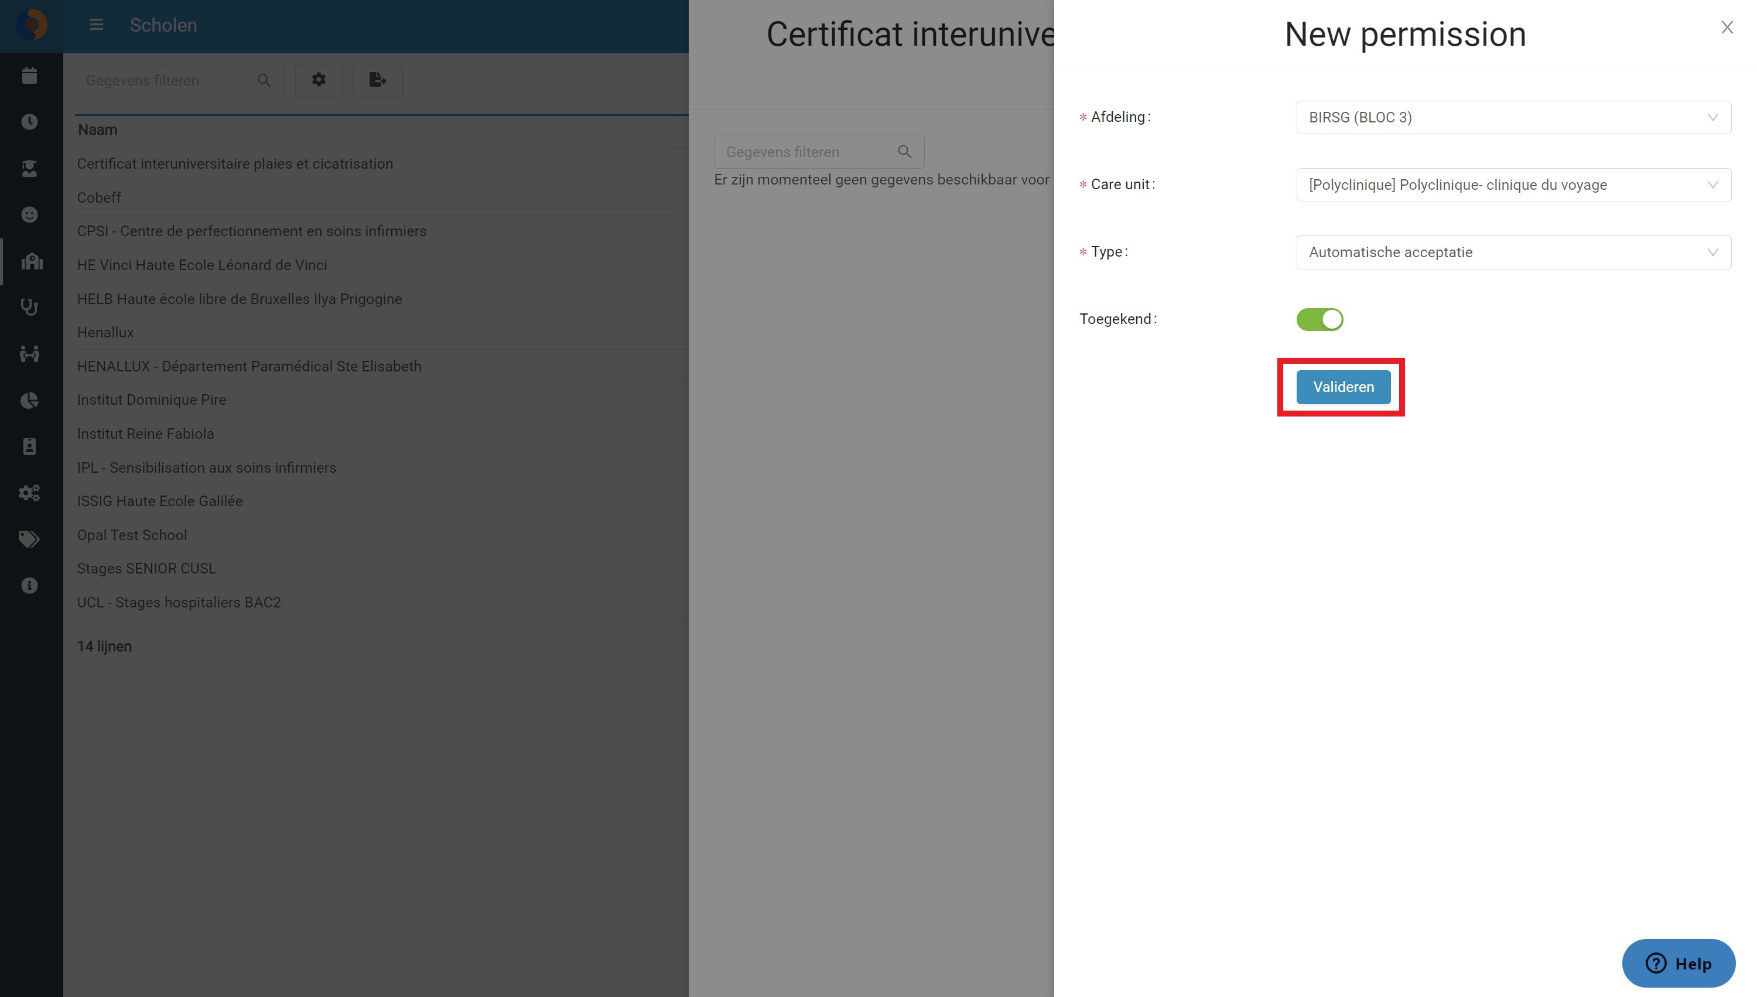Open the clock history sidebar icon
This screenshot has width=1757, height=997.
tap(29, 122)
